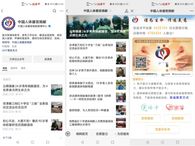The image size is (195, 146).
Task: Tap the Android home button on the left phone screen
Action: (x=33, y=142)
